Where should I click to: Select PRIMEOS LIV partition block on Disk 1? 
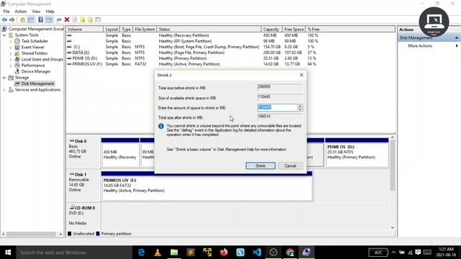(207, 186)
